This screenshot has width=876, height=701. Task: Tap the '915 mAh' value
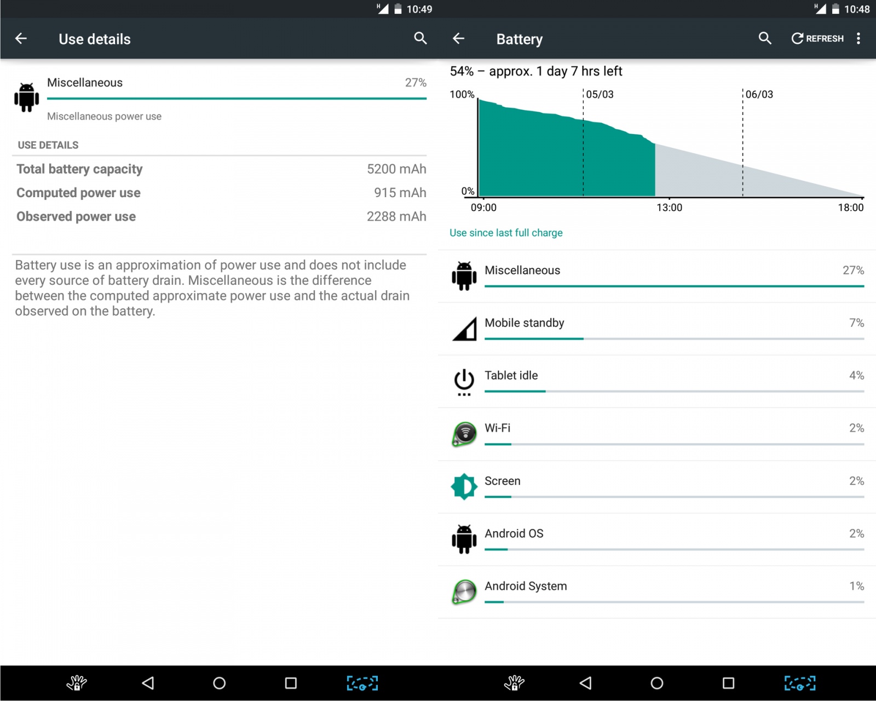400,193
